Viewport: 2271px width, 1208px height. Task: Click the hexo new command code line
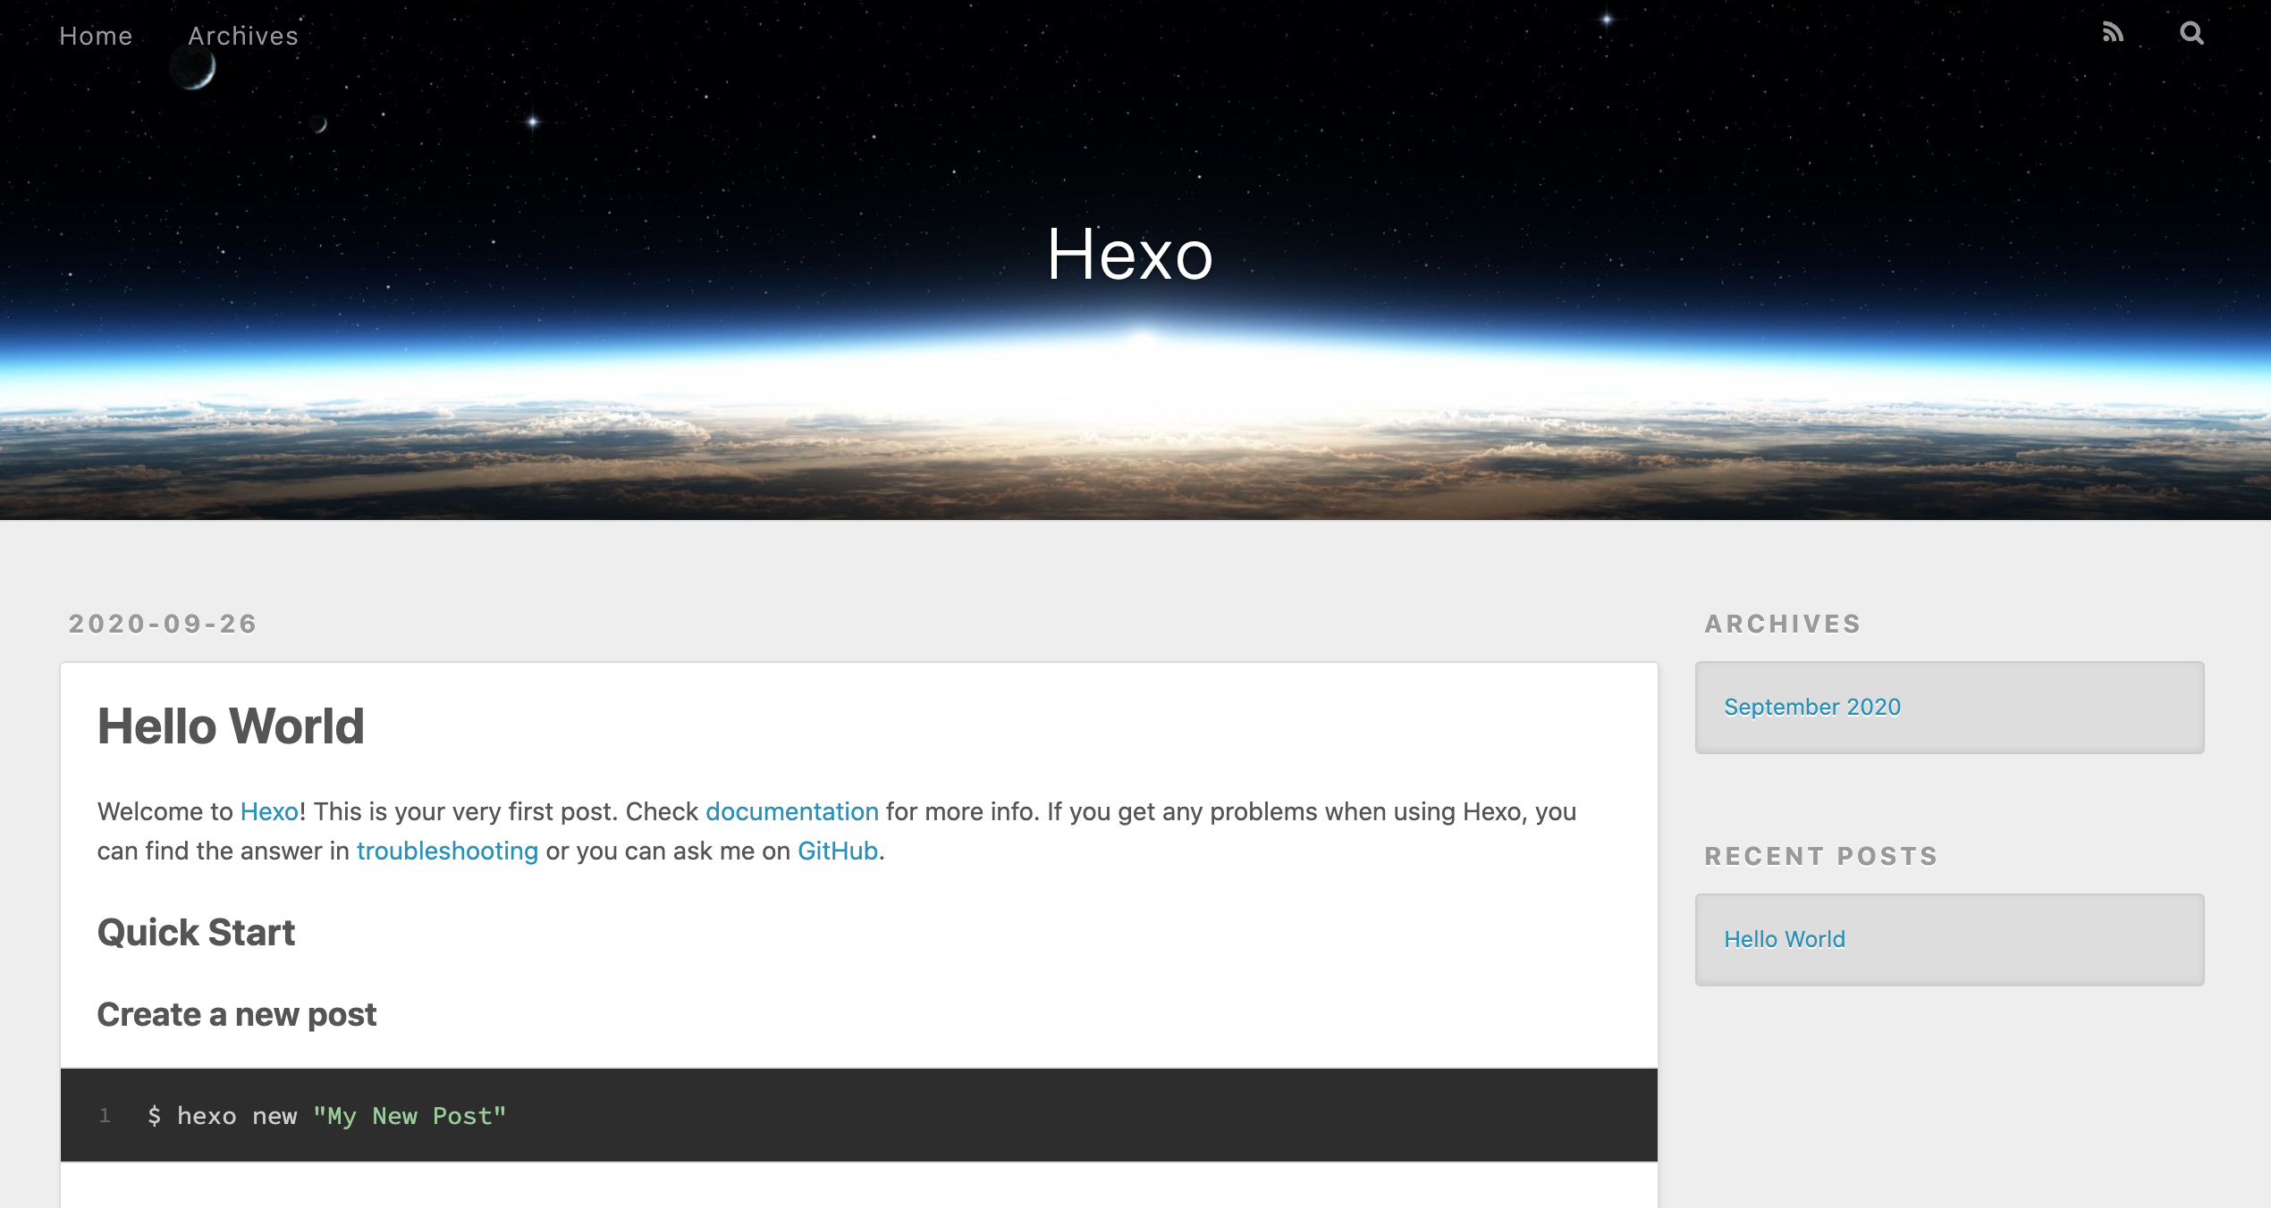point(327,1116)
